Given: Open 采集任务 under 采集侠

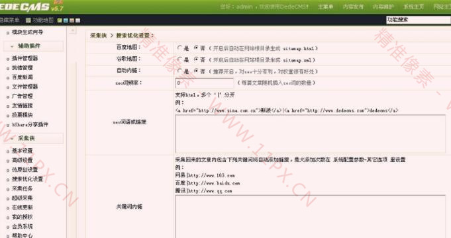Looking at the screenshot, I should 22,188.
